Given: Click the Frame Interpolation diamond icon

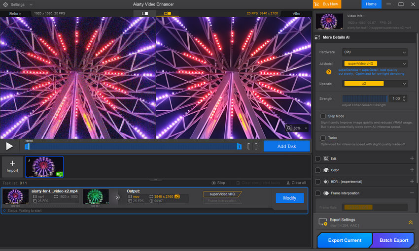Looking at the screenshot, I should (326, 193).
